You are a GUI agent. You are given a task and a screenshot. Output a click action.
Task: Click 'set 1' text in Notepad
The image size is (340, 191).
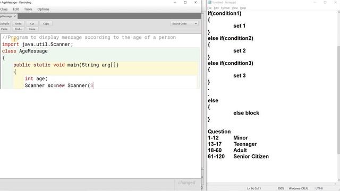pyautogui.click(x=240, y=26)
